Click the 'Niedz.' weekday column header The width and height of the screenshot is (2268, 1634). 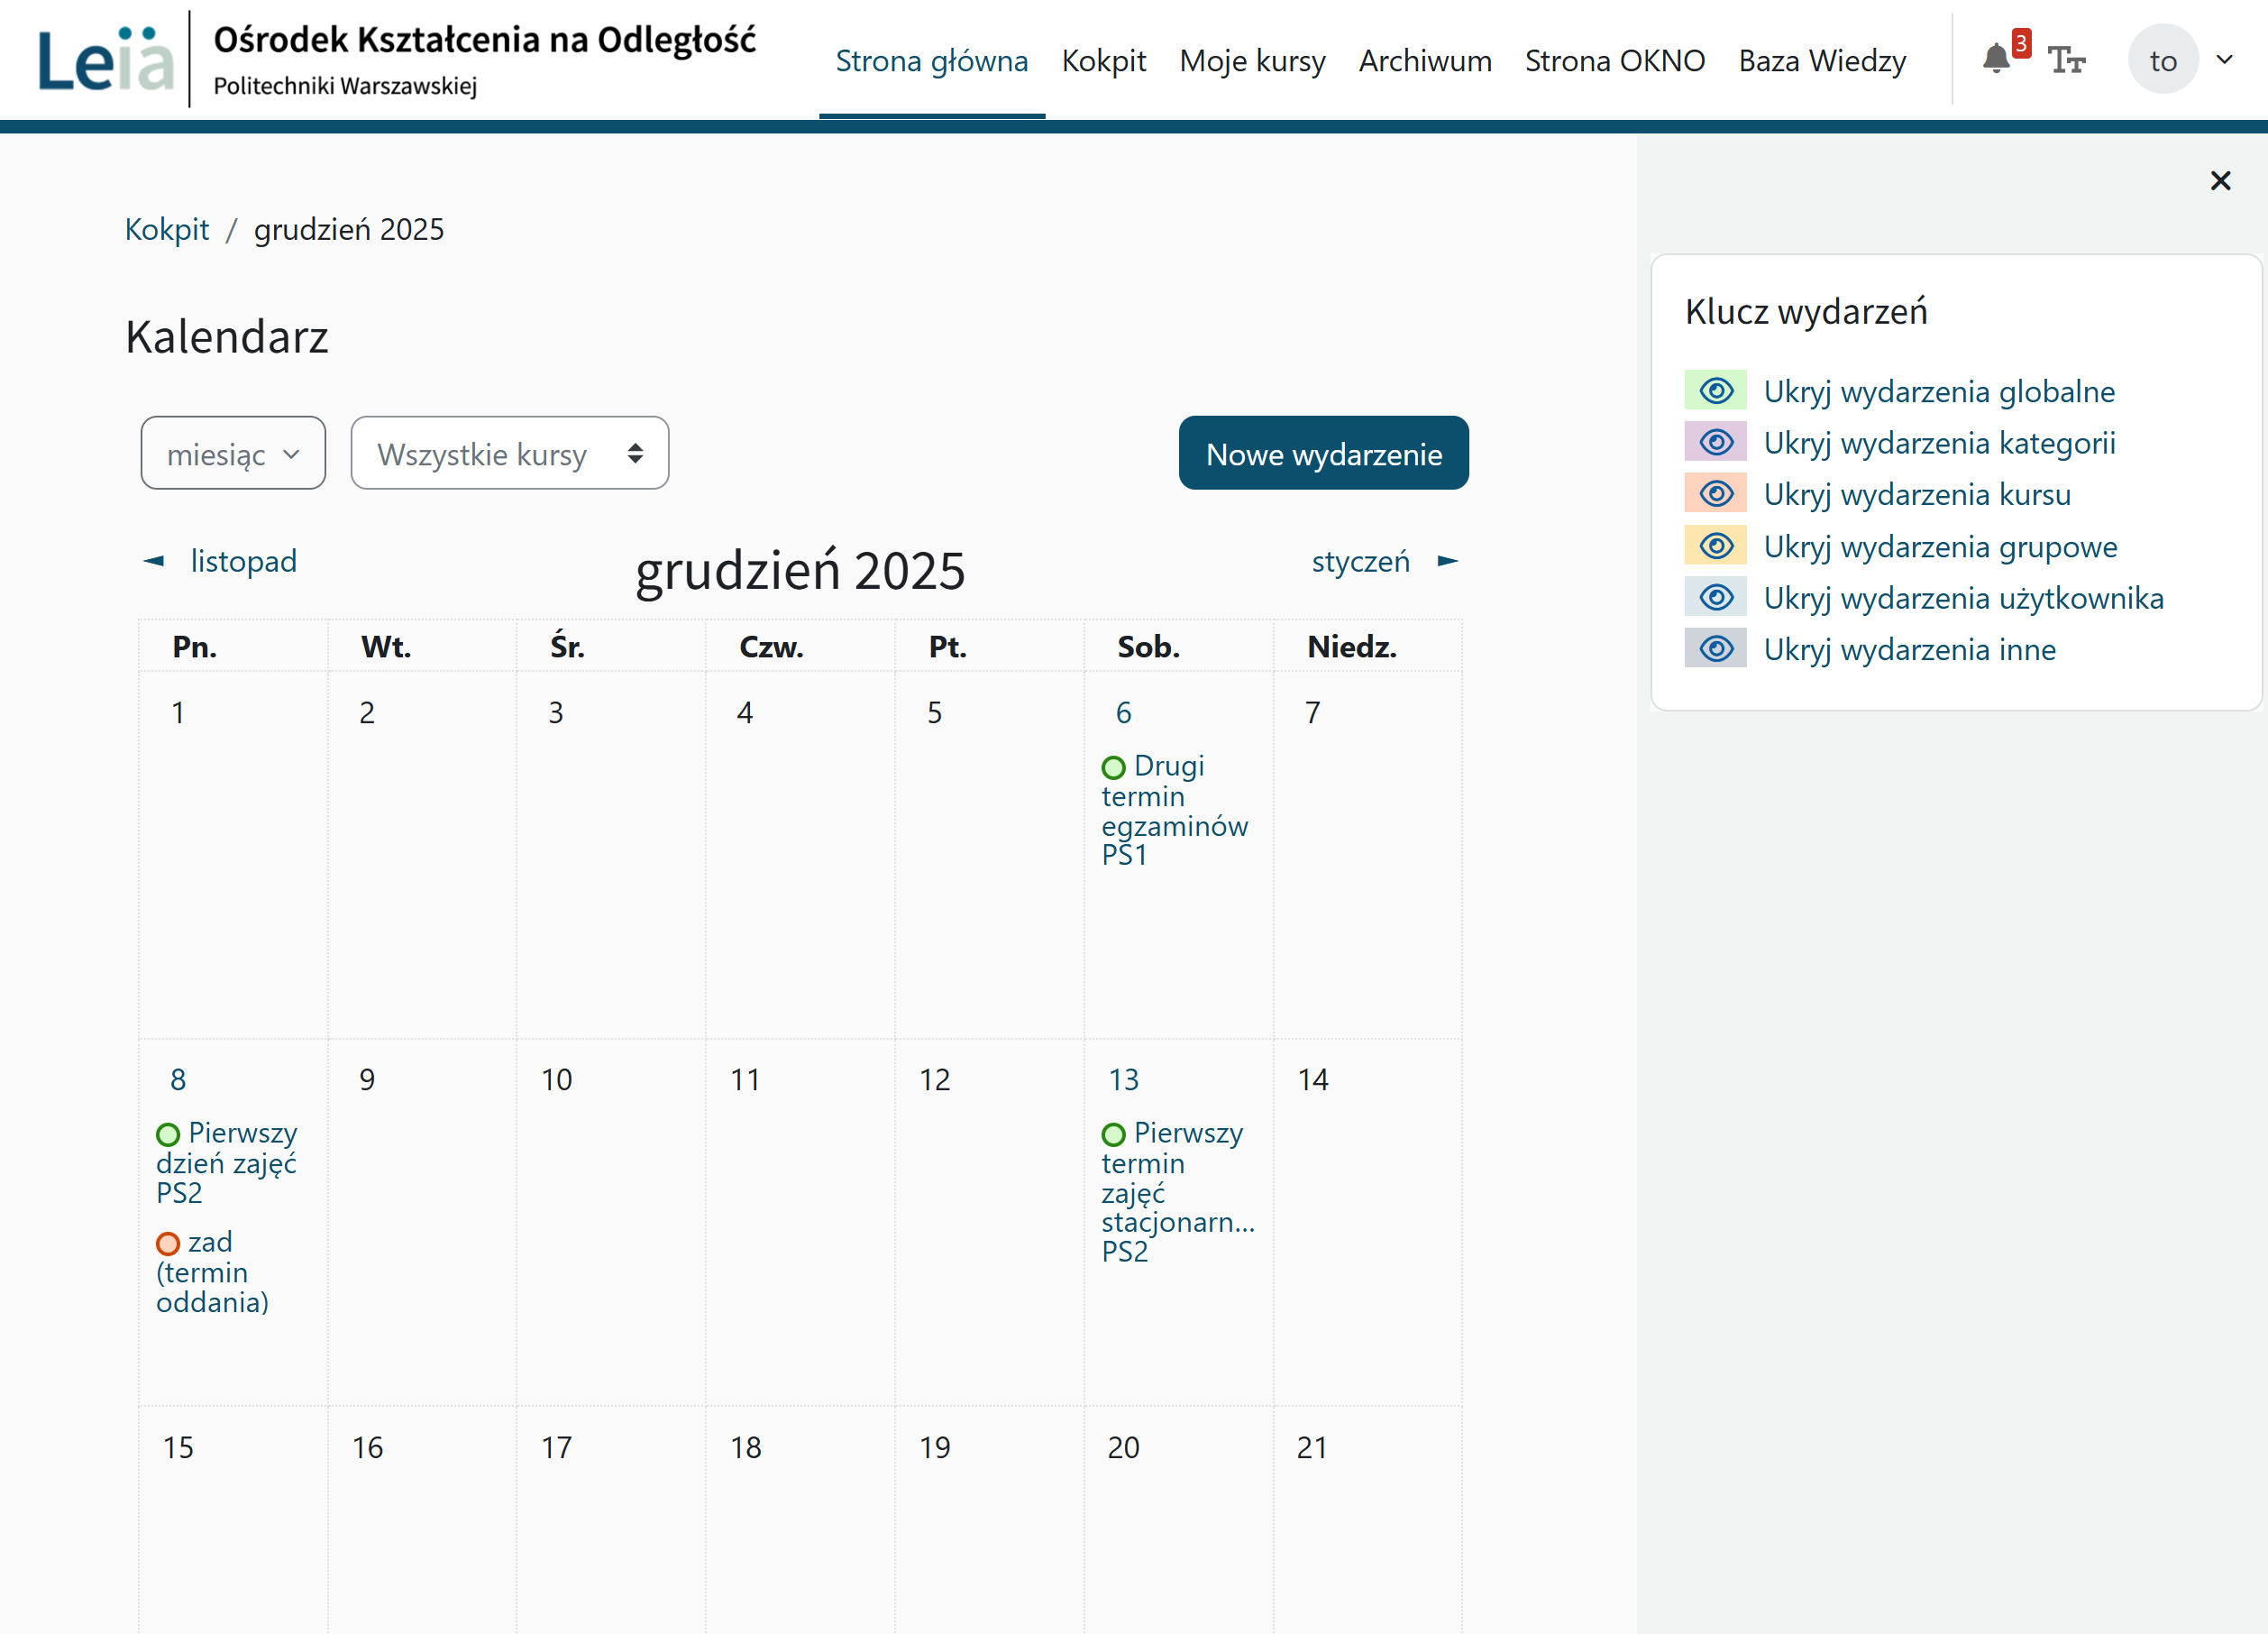point(1352,647)
